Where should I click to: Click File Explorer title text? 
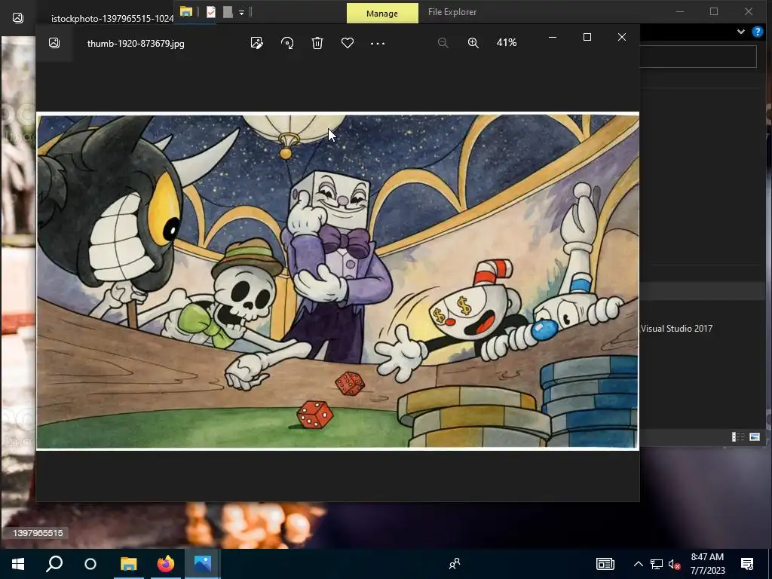(x=452, y=12)
